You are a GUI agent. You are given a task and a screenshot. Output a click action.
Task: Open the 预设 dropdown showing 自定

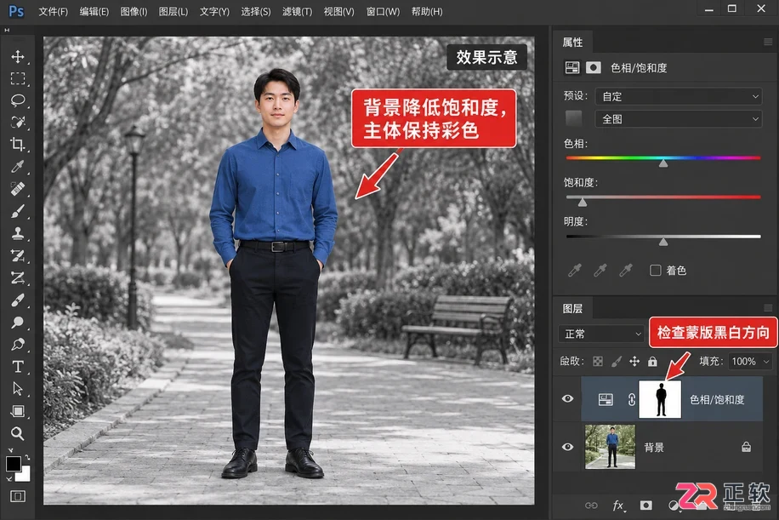[x=678, y=96]
